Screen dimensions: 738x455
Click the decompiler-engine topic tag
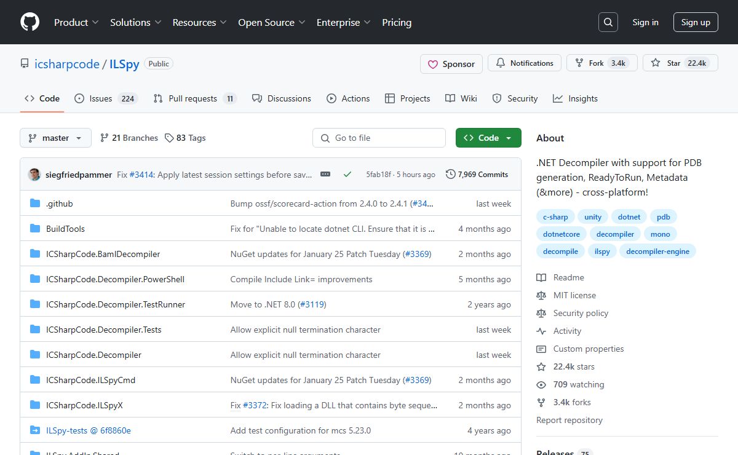point(657,251)
